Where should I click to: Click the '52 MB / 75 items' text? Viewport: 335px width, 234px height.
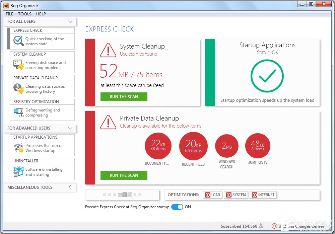(131, 71)
